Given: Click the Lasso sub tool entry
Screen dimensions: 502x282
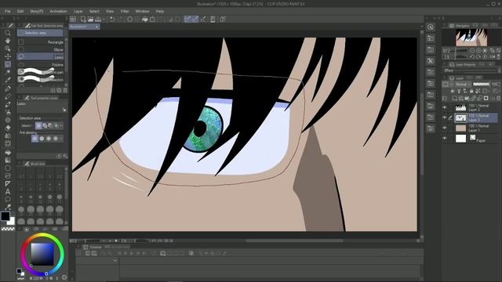Looking at the screenshot, I should click(x=40, y=57).
